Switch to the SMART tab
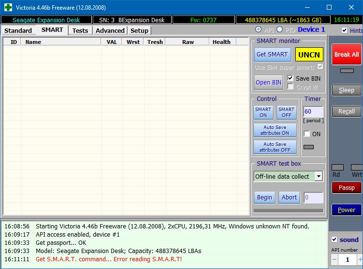Viewport: 363px width, 269px height. (x=52, y=30)
